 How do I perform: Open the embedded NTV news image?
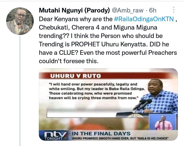[x=108, y=104]
